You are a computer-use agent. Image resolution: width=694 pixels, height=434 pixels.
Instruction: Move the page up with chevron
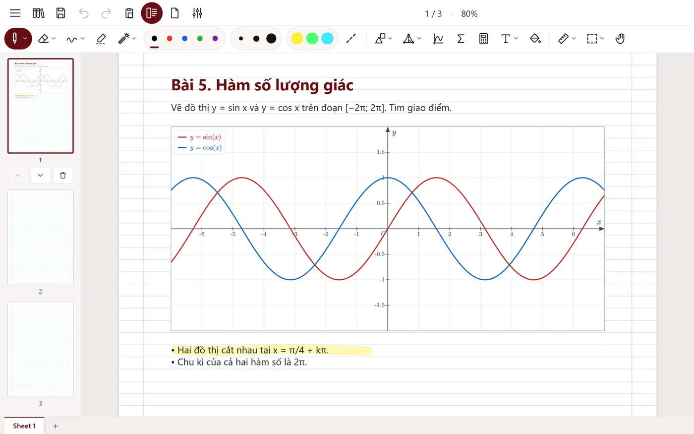[x=18, y=175]
